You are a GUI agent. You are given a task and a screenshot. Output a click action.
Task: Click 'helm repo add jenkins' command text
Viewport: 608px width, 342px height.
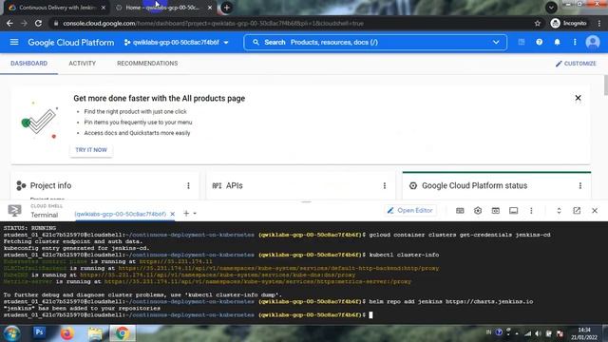coord(451,301)
